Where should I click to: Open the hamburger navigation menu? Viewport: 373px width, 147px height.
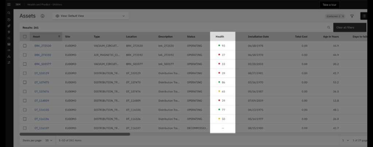[x=9, y=4]
